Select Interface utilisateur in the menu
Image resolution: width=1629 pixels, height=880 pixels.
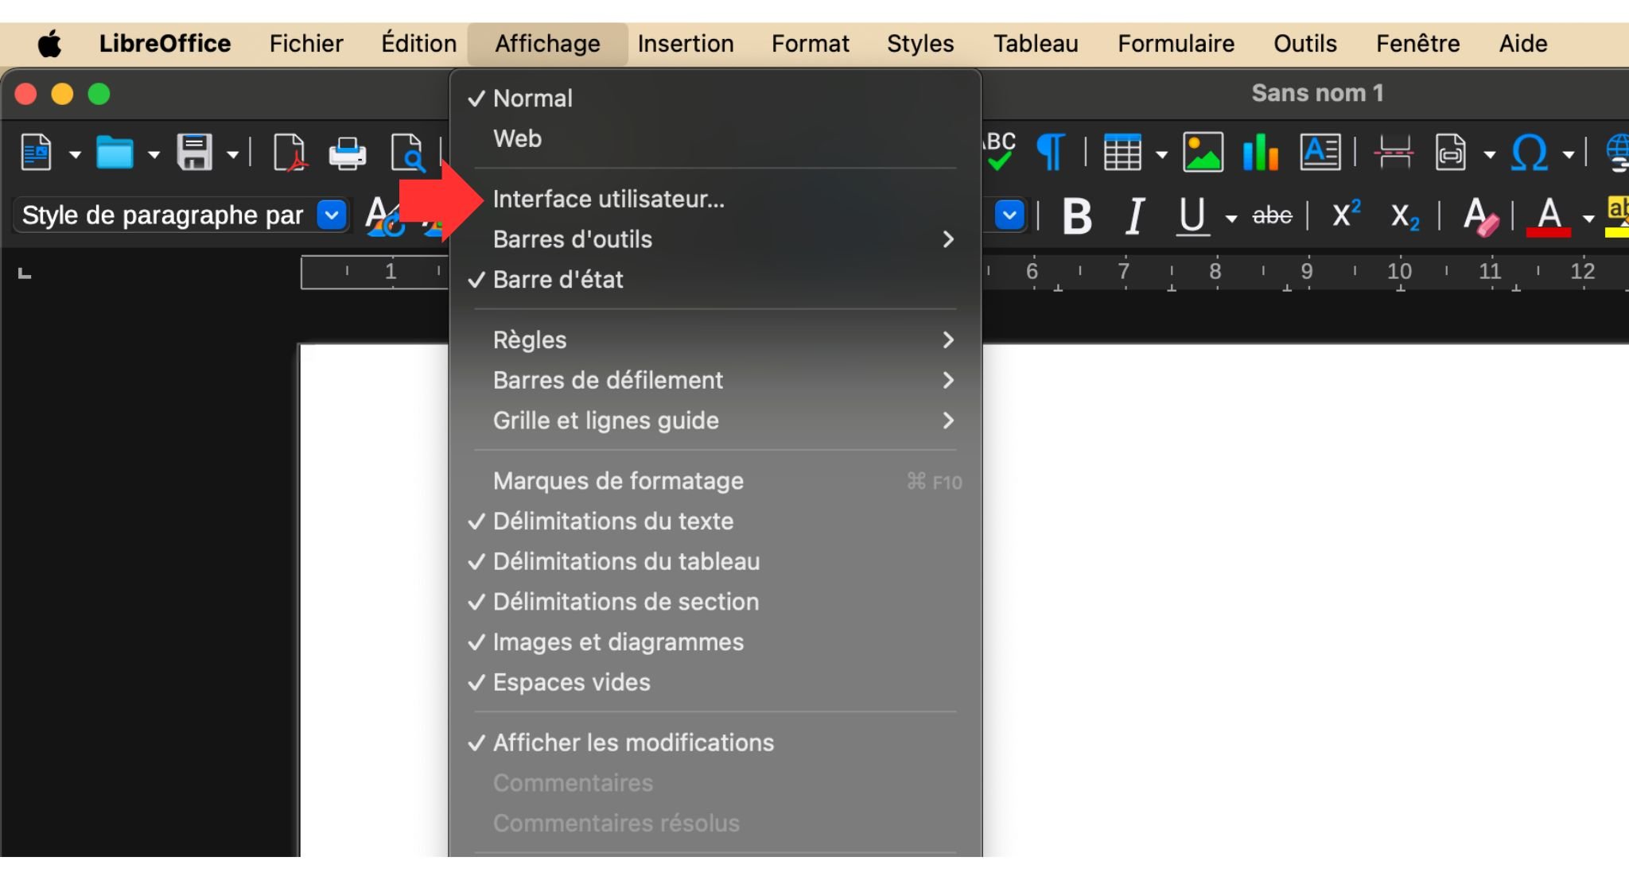click(x=609, y=199)
